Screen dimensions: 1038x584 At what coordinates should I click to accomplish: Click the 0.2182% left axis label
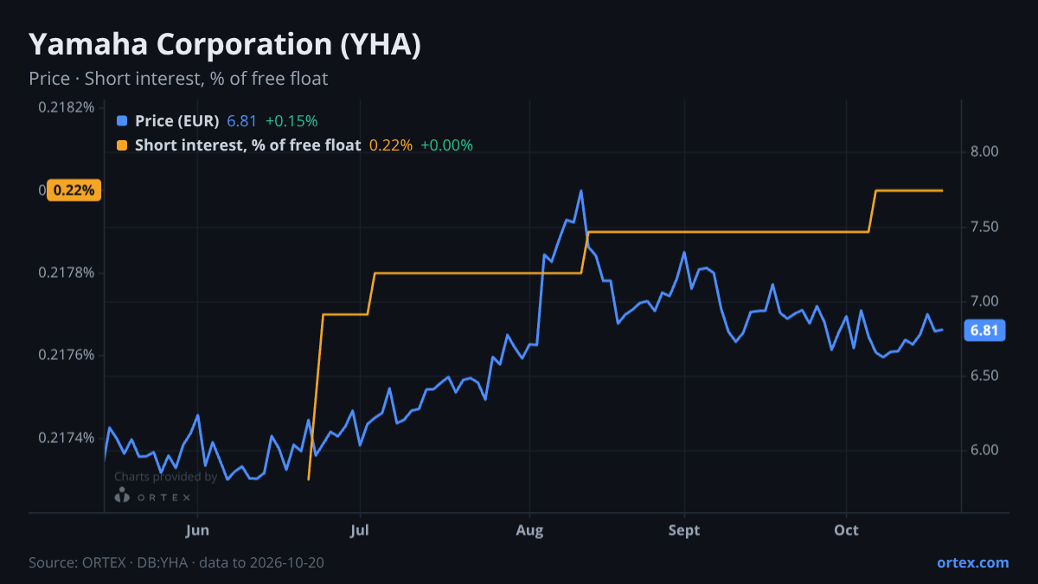point(67,107)
